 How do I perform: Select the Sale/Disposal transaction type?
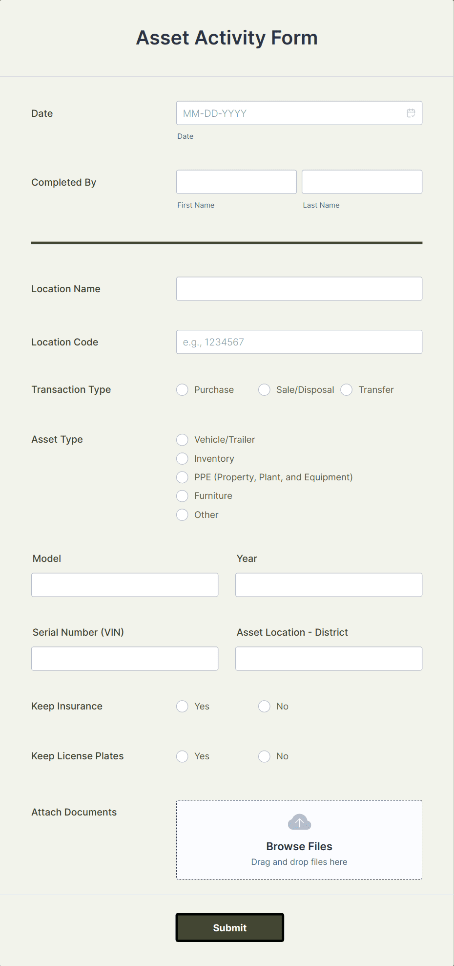264,389
